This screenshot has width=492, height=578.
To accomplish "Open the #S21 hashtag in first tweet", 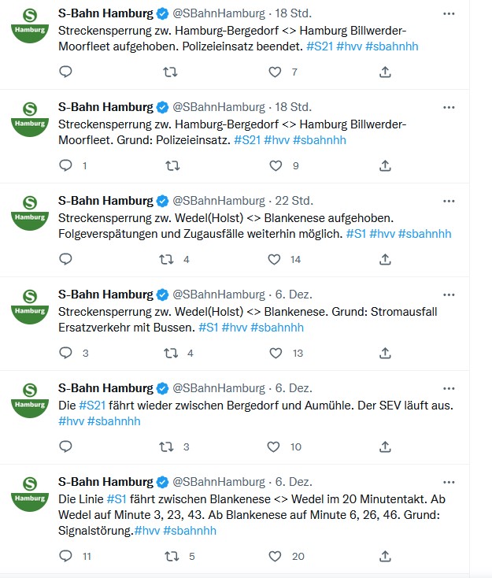I will coord(318,46).
